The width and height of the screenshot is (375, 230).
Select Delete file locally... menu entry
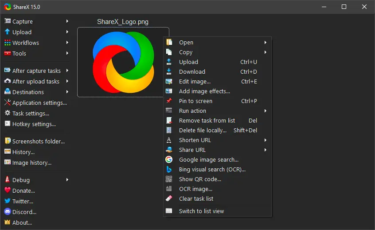203,130
